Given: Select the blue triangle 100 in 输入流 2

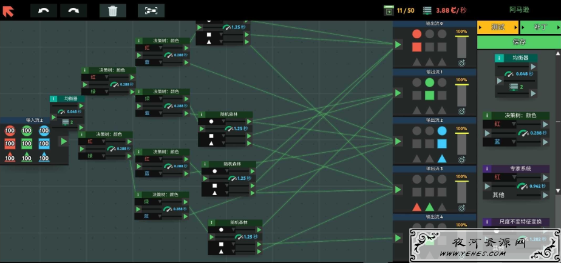Looking at the screenshot, I should point(44,157).
